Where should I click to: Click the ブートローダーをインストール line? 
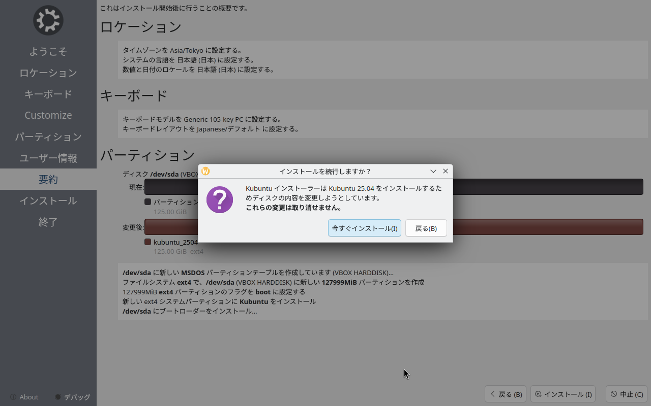tap(190, 311)
